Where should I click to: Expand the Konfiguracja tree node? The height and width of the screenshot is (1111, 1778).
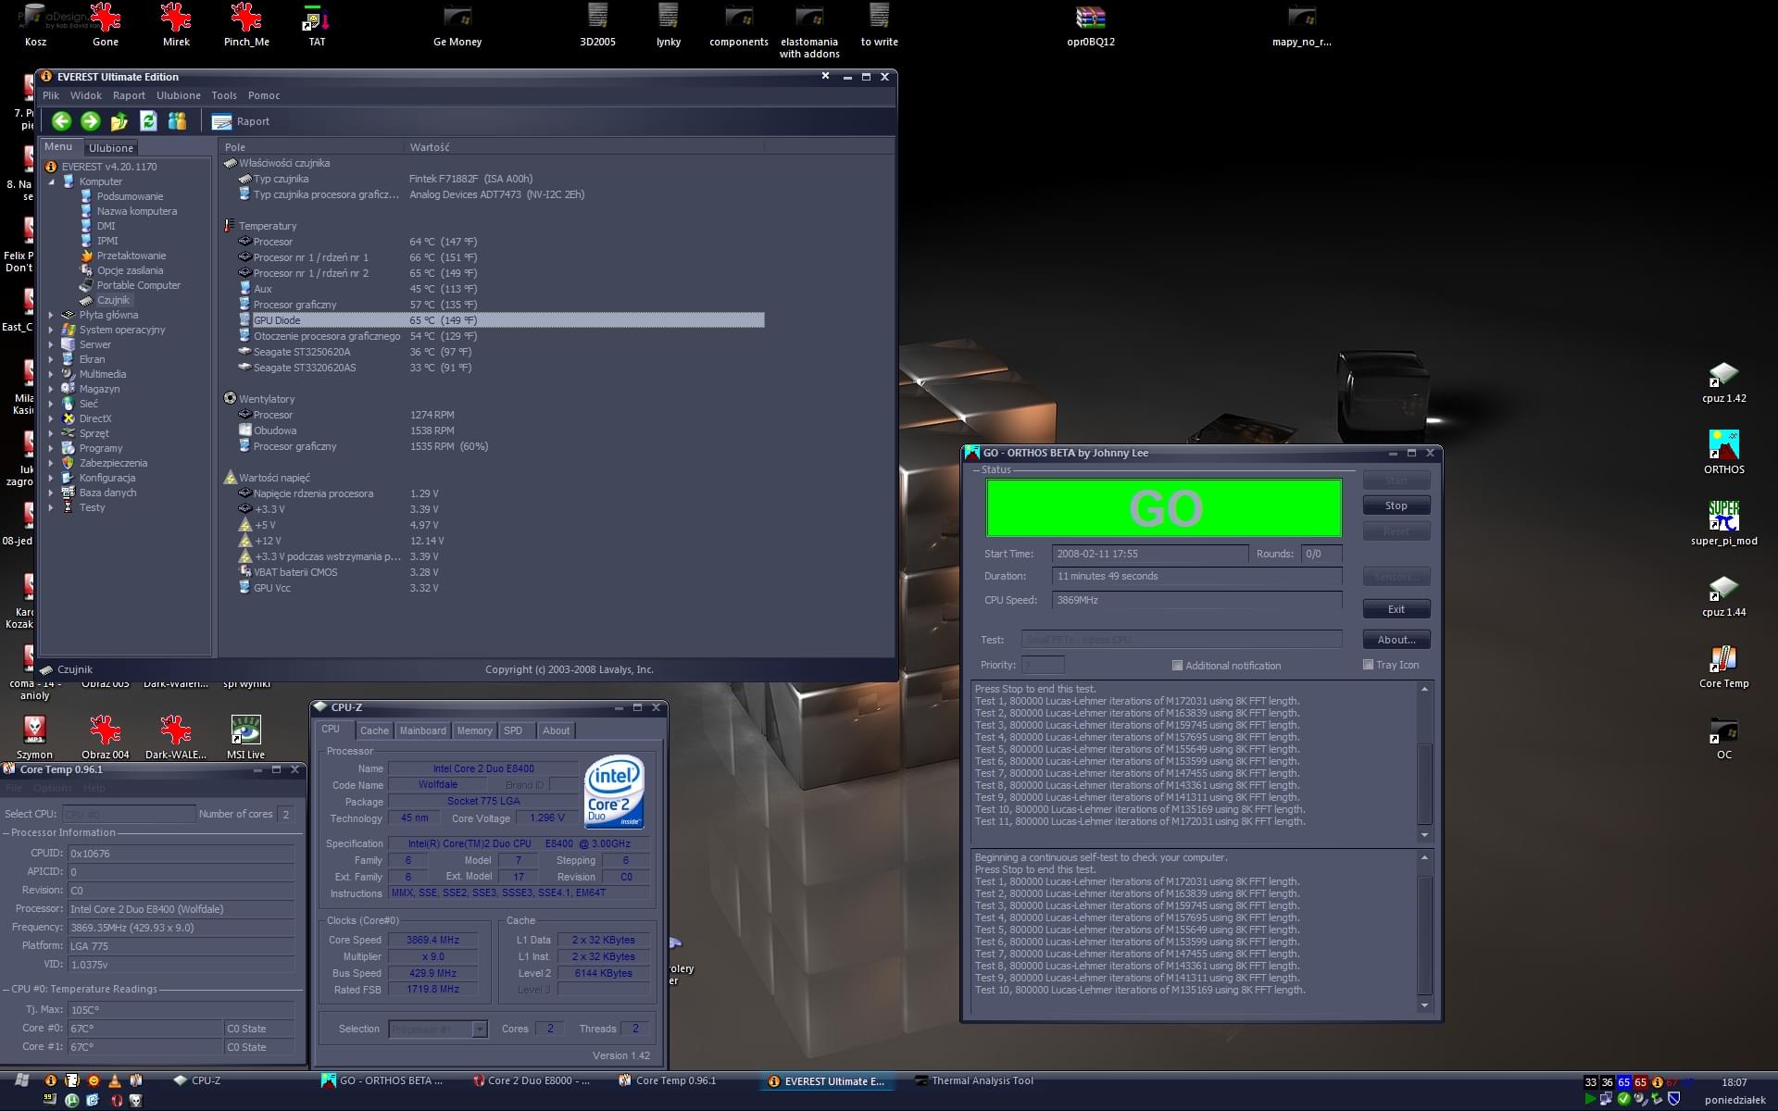coord(51,478)
